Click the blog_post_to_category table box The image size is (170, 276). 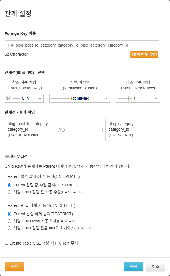point(31,130)
